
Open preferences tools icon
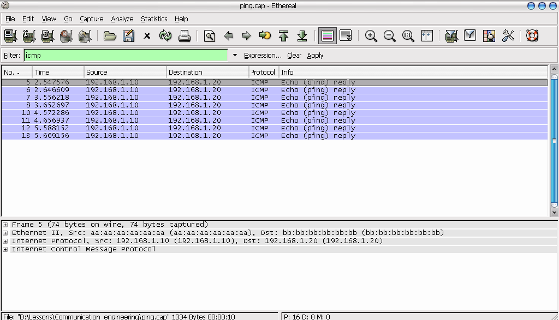coord(508,35)
